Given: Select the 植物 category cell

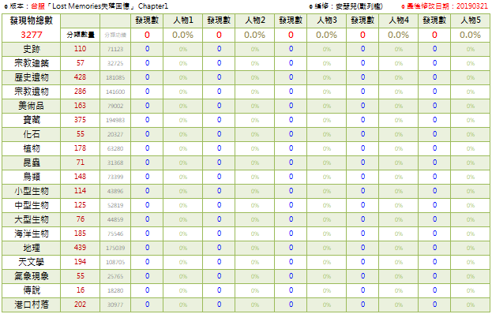Looking at the screenshot, I should (31, 148).
